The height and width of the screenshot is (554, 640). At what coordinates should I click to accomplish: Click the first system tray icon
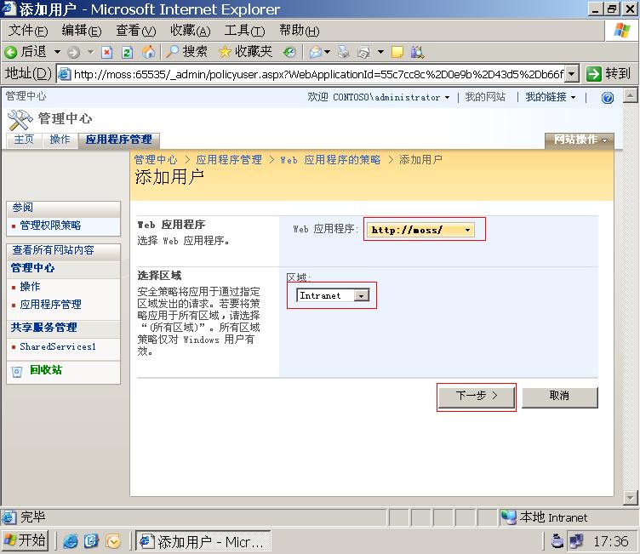[557, 541]
